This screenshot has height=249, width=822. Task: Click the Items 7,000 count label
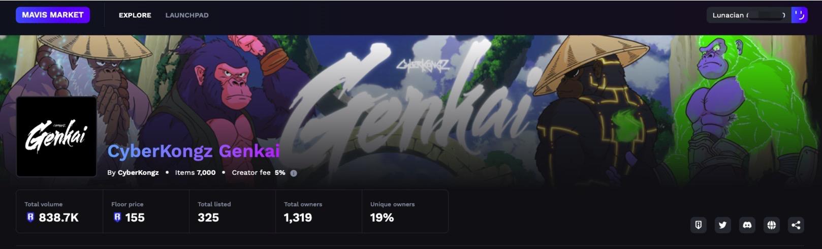(x=195, y=173)
